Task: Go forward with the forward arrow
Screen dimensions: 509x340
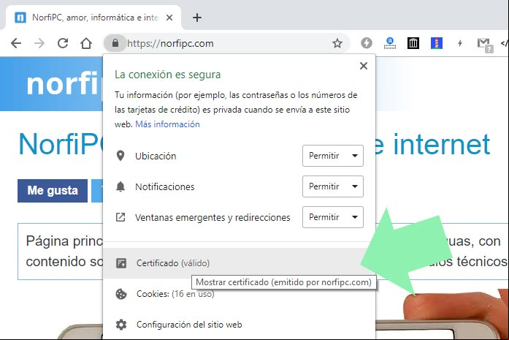Action: (x=39, y=43)
